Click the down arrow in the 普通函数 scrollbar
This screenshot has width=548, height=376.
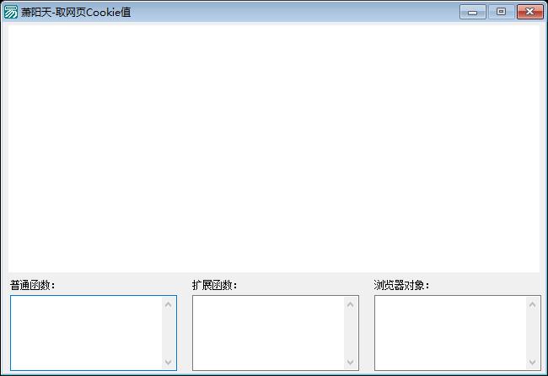pyautogui.click(x=169, y=362)
